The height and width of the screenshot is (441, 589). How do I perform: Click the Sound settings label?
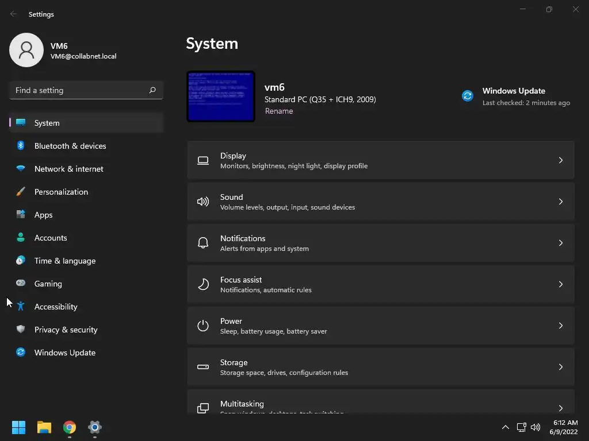tap(231, 197)
